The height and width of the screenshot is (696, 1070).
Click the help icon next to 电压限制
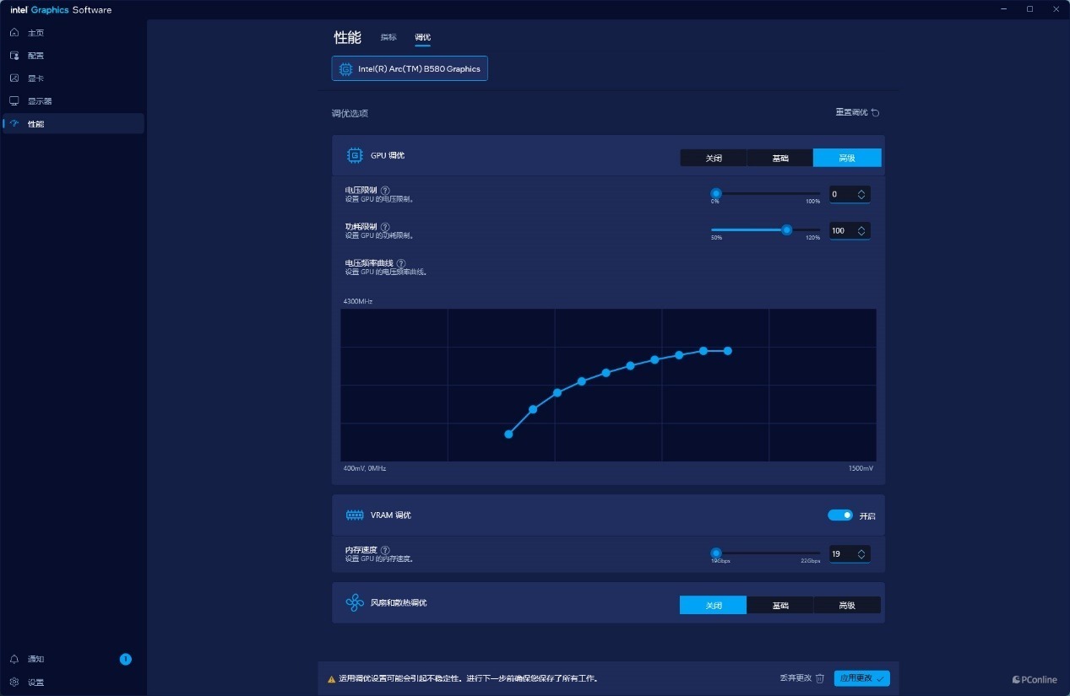tap(385, 191)
